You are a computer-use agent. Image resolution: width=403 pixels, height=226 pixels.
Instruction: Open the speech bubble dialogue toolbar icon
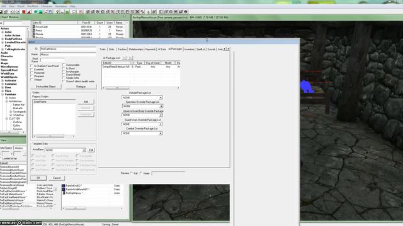(x=74, y=12)
